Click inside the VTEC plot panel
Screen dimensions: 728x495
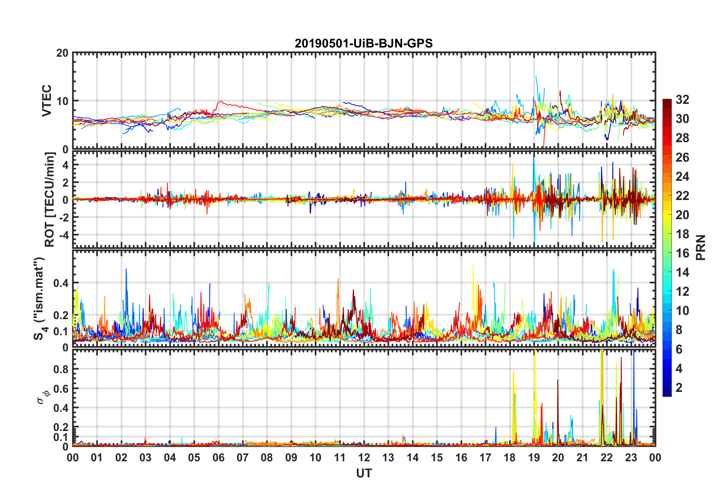pos(364,101)
